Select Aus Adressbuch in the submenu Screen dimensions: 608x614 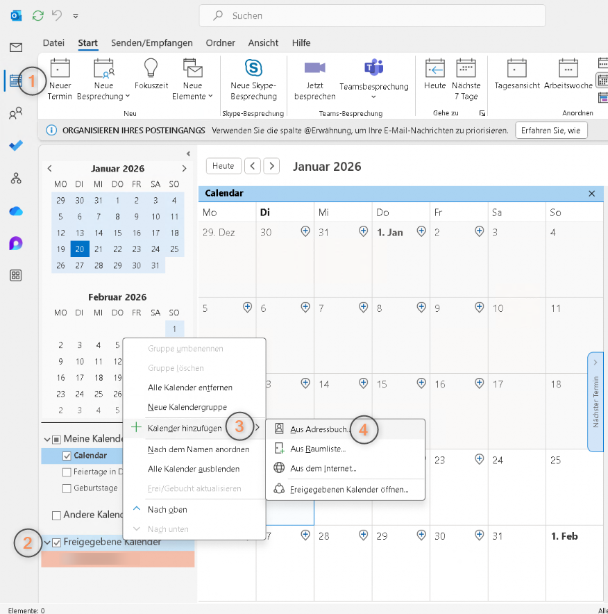(x=321, y=429)
